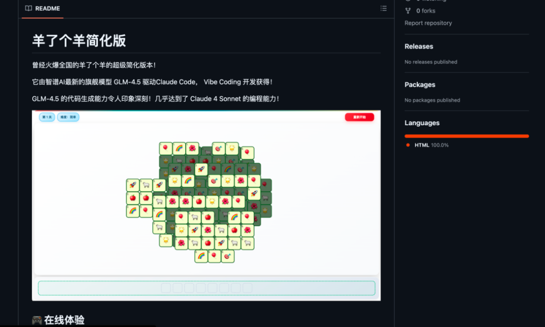
Task: Open the README tab
Action: (42, 9)
